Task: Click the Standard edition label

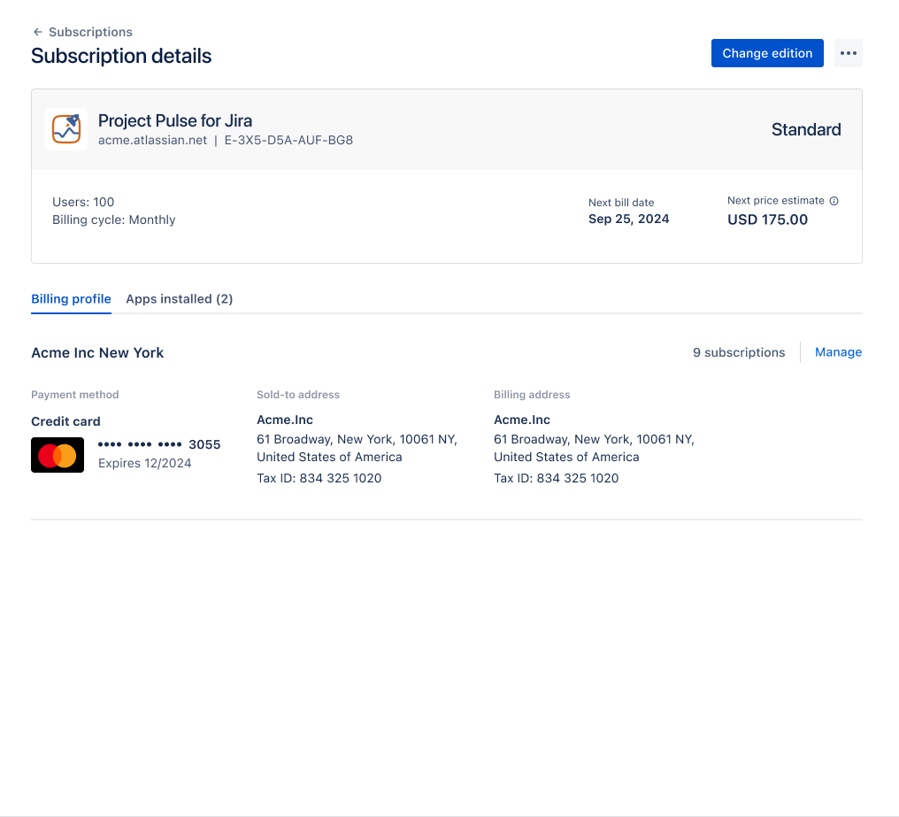Action: pos(806,129)
